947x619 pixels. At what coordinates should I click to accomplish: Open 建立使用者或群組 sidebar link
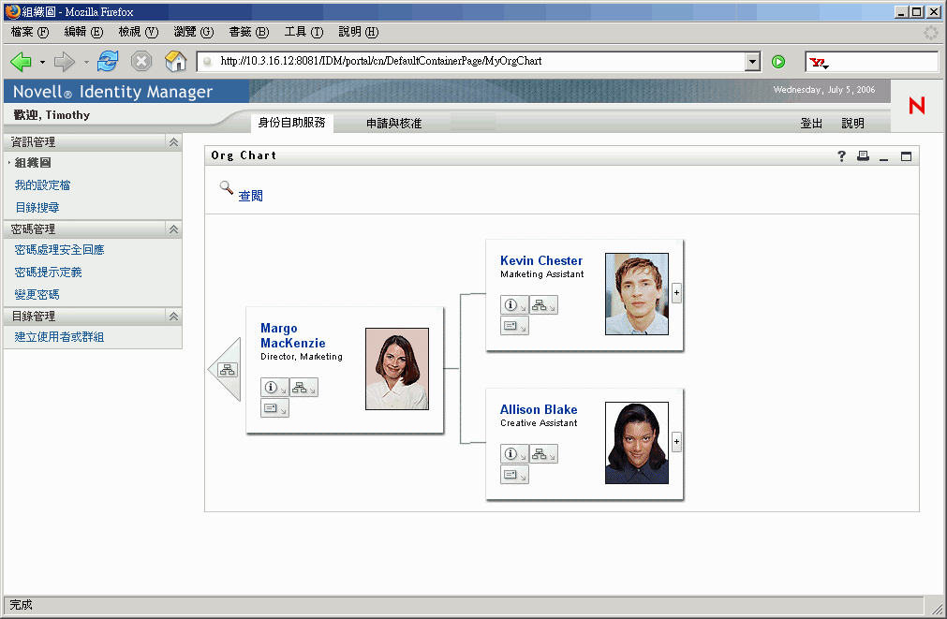tap(59, 337)
